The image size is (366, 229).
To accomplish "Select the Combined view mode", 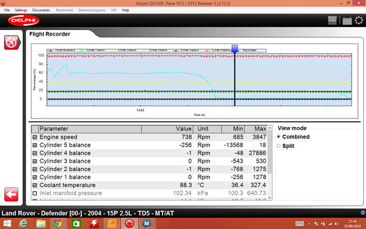I will tap(279, 137).
